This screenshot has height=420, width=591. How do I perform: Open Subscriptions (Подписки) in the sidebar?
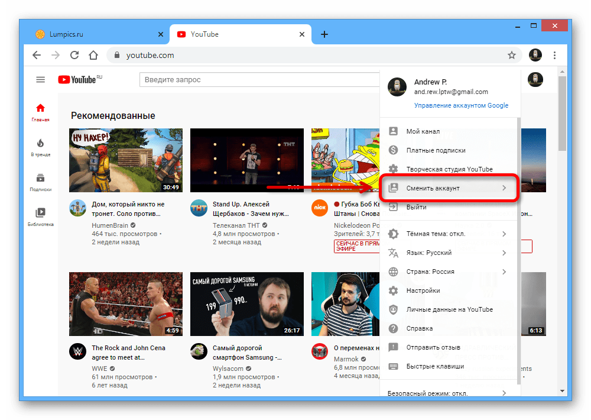[x=41, y=182]
